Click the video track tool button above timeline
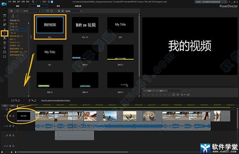Screen dimensions: 239x154 point(16,101)
